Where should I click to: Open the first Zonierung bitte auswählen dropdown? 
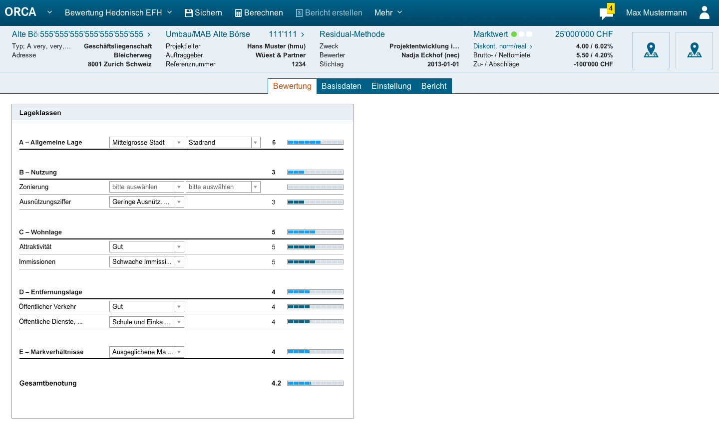pyautogui.click(x=147, y=187)
